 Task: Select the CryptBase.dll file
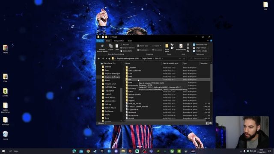click(x=167, y=110)
